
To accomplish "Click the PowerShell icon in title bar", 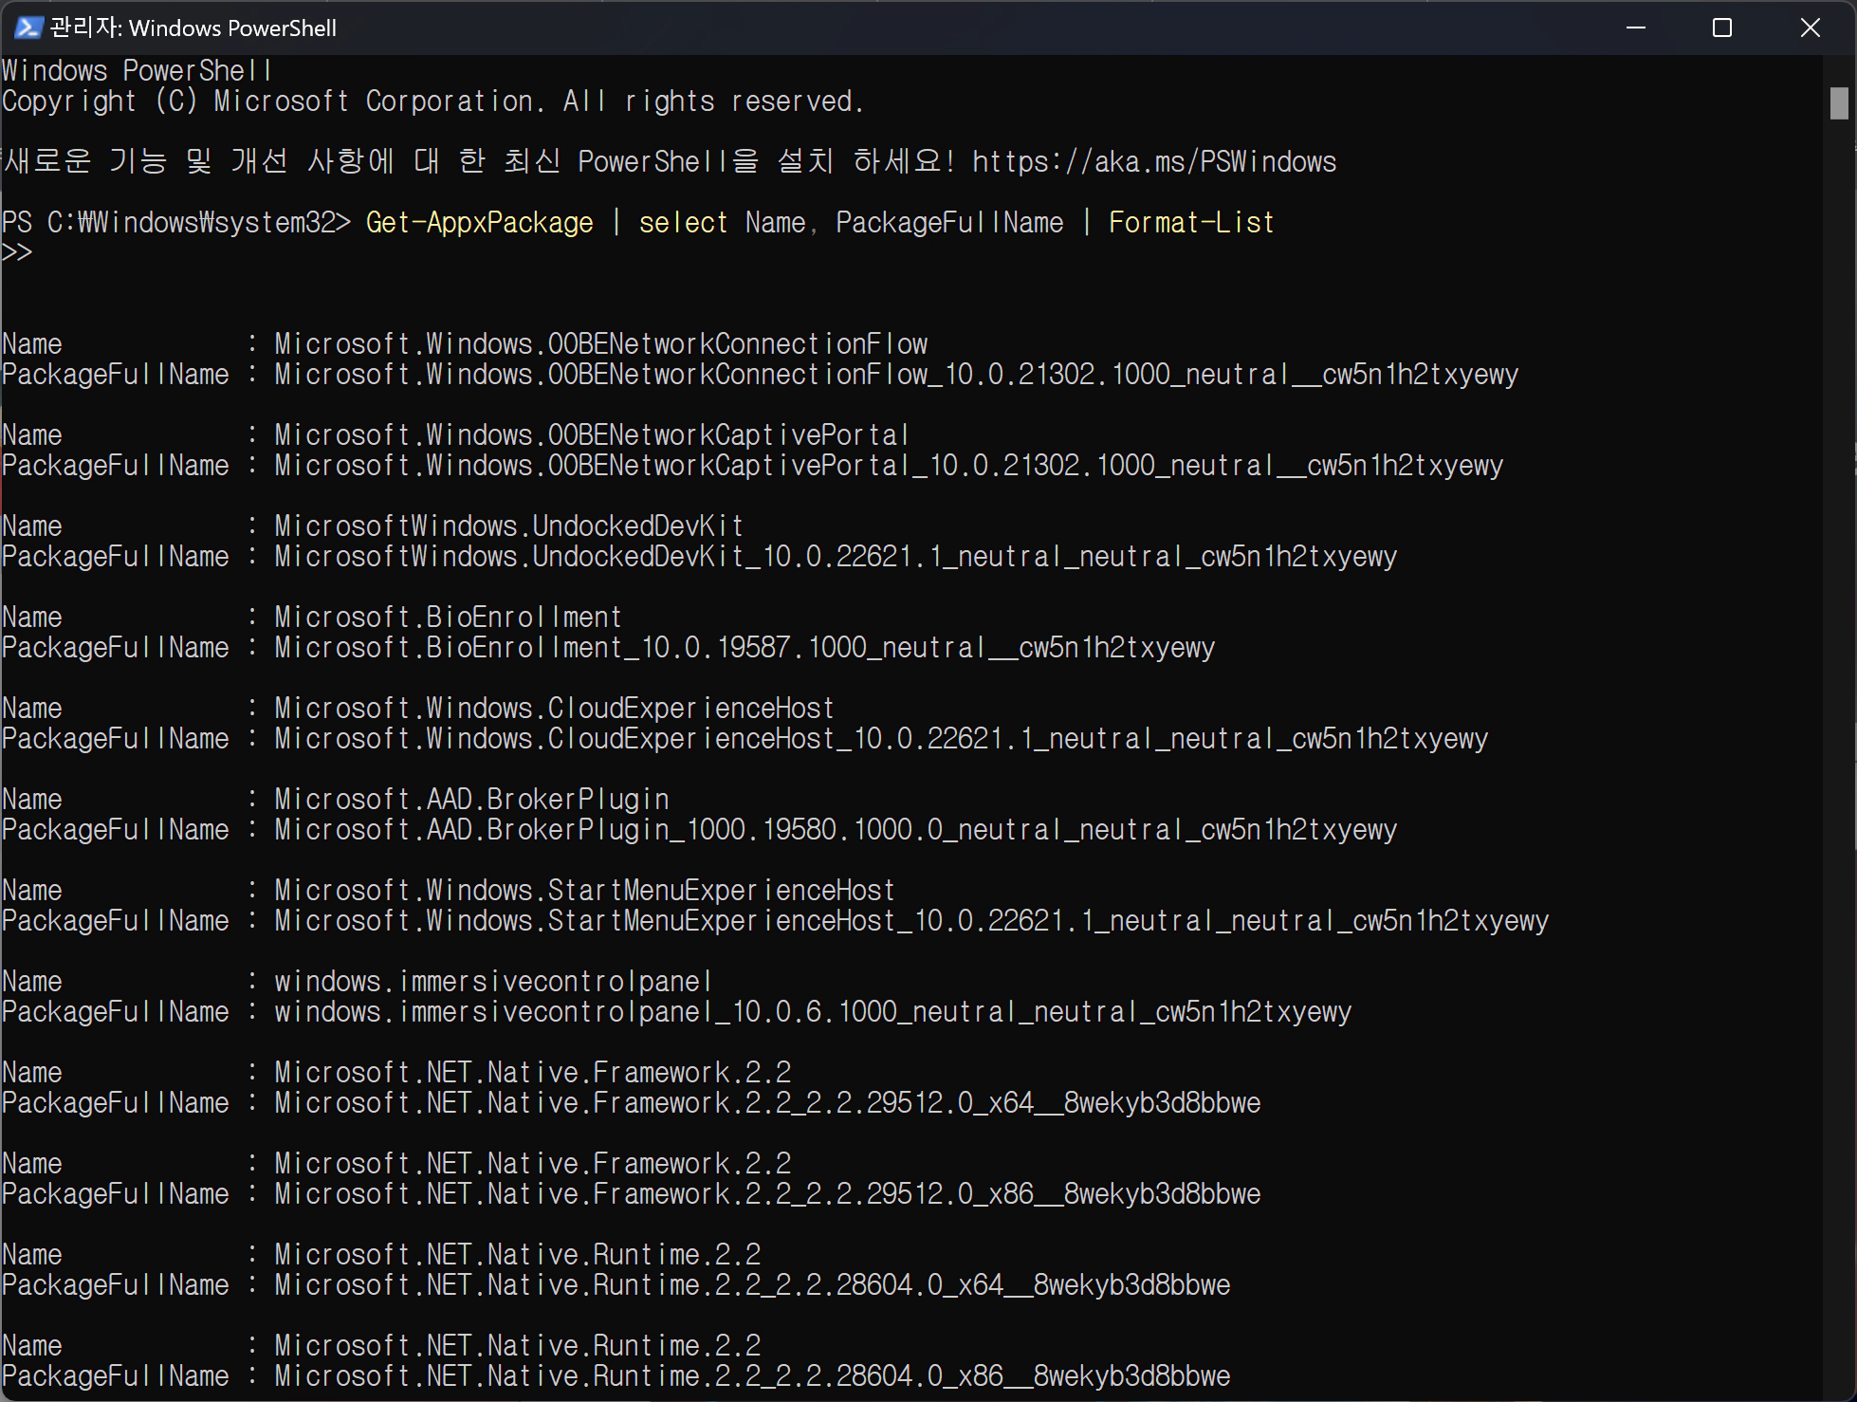I will tap(28, 28).
